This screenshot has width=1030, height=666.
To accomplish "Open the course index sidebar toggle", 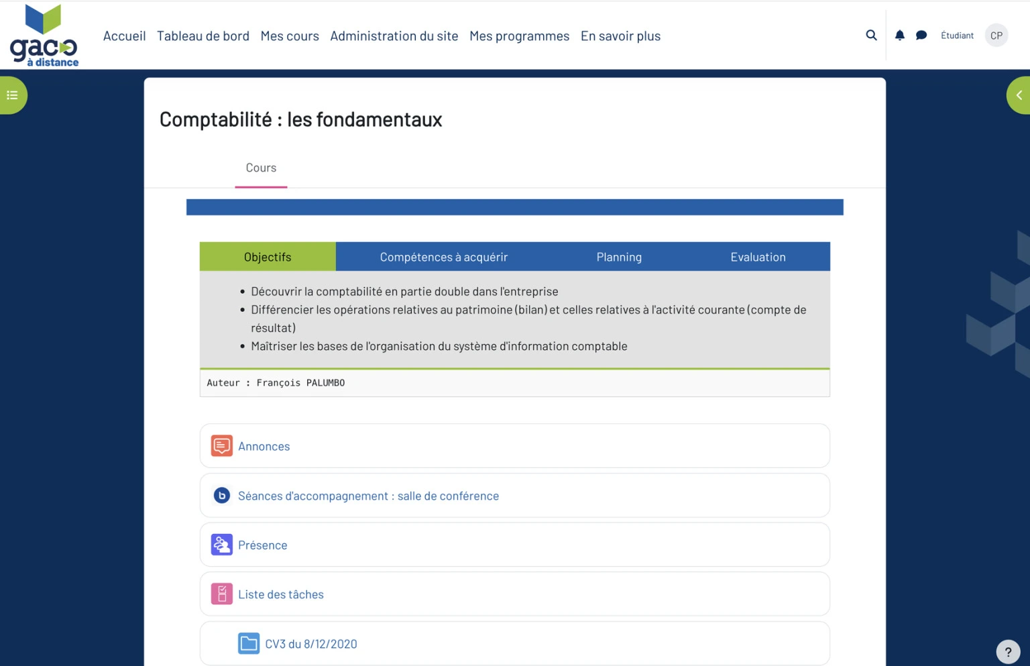I will 12,95.
